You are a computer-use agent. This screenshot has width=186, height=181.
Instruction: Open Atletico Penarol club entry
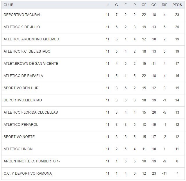coord(21,125)
